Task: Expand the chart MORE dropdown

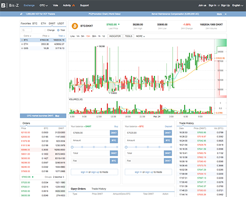Action: (140, 36)
